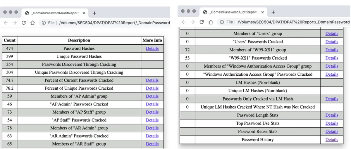Click file info icon in left address bar
The image size is (351, 149).
(44, 23)
